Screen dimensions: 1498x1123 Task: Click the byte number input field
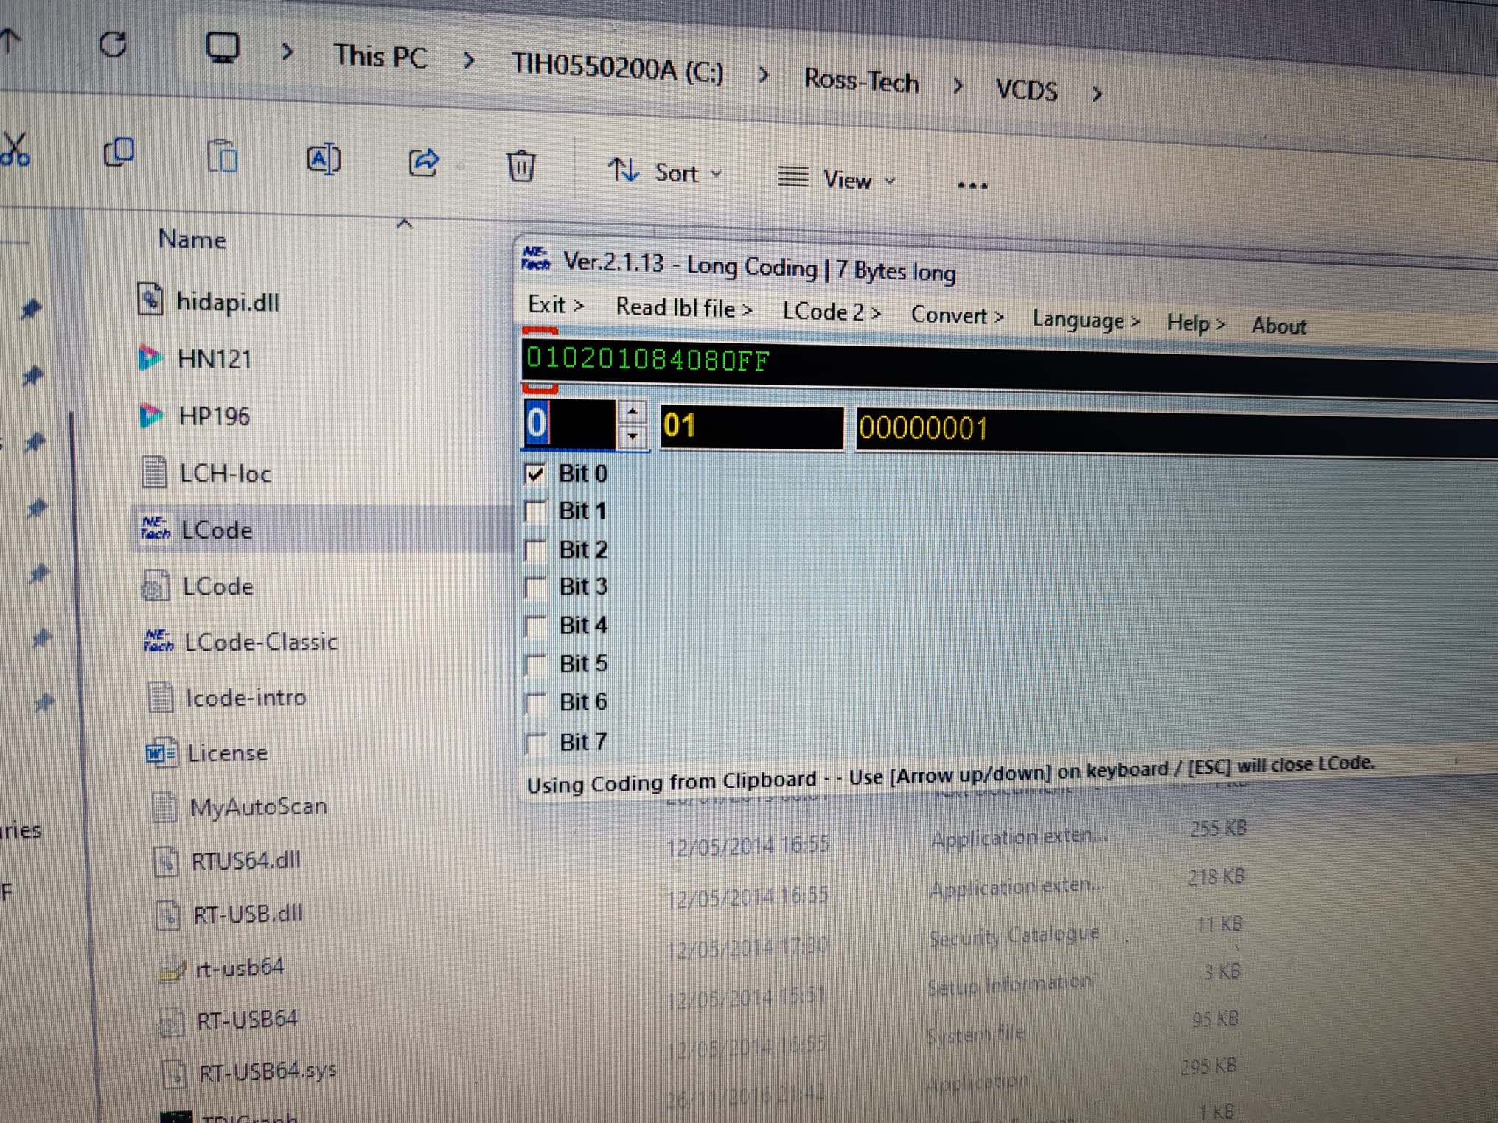(568, 424)
